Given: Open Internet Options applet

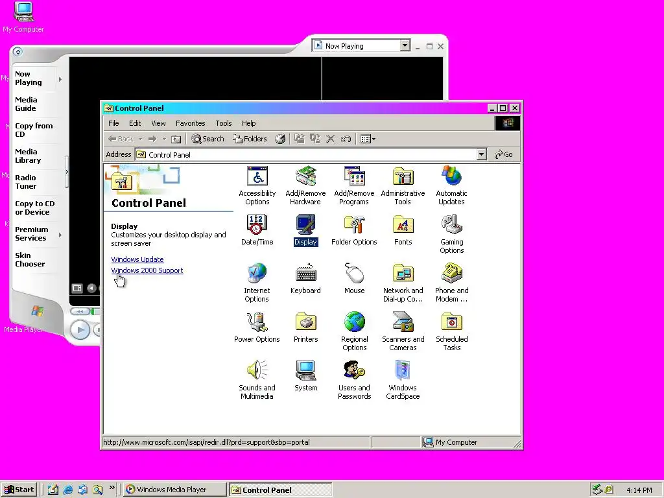Looking at the screenshot, I should [x=257, y=283].
